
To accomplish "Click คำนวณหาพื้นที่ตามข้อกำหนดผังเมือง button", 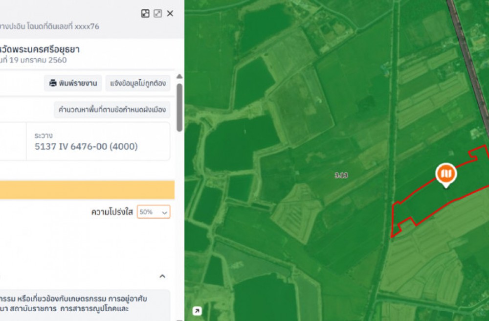I will tap(112, 110).
